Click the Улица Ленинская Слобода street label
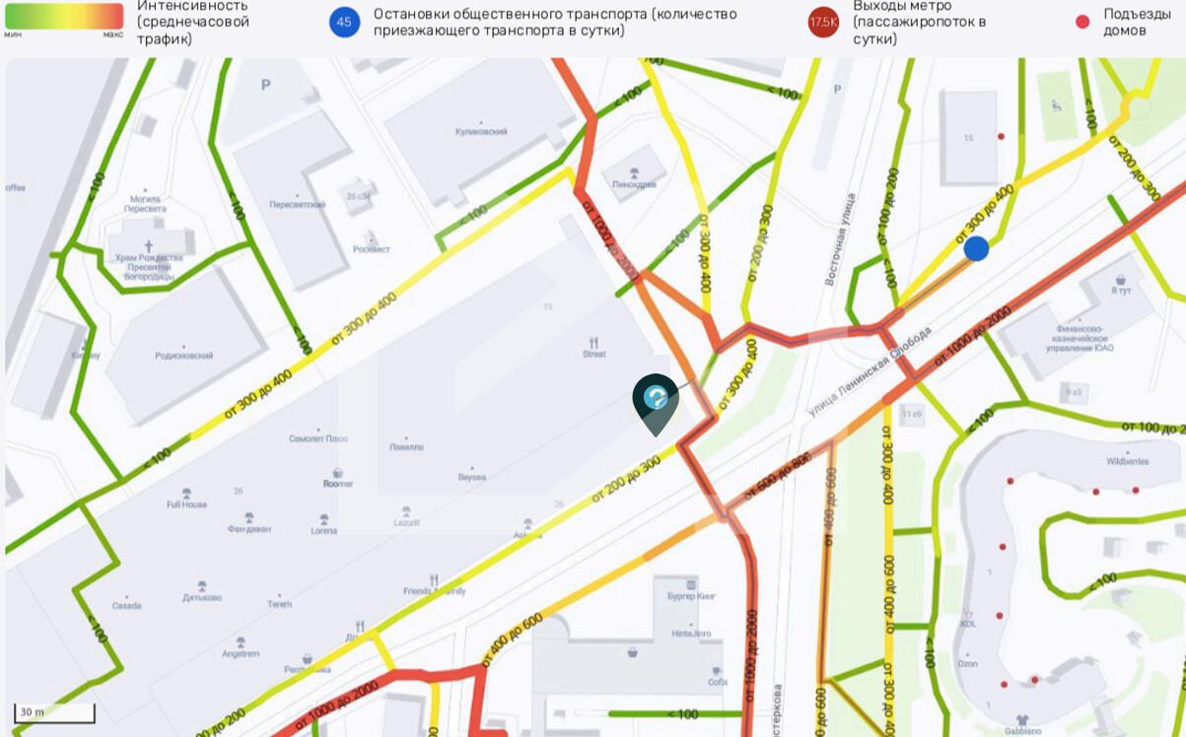Image resolution: width=1186 pixels, height=737 pixels. [870, 371]
